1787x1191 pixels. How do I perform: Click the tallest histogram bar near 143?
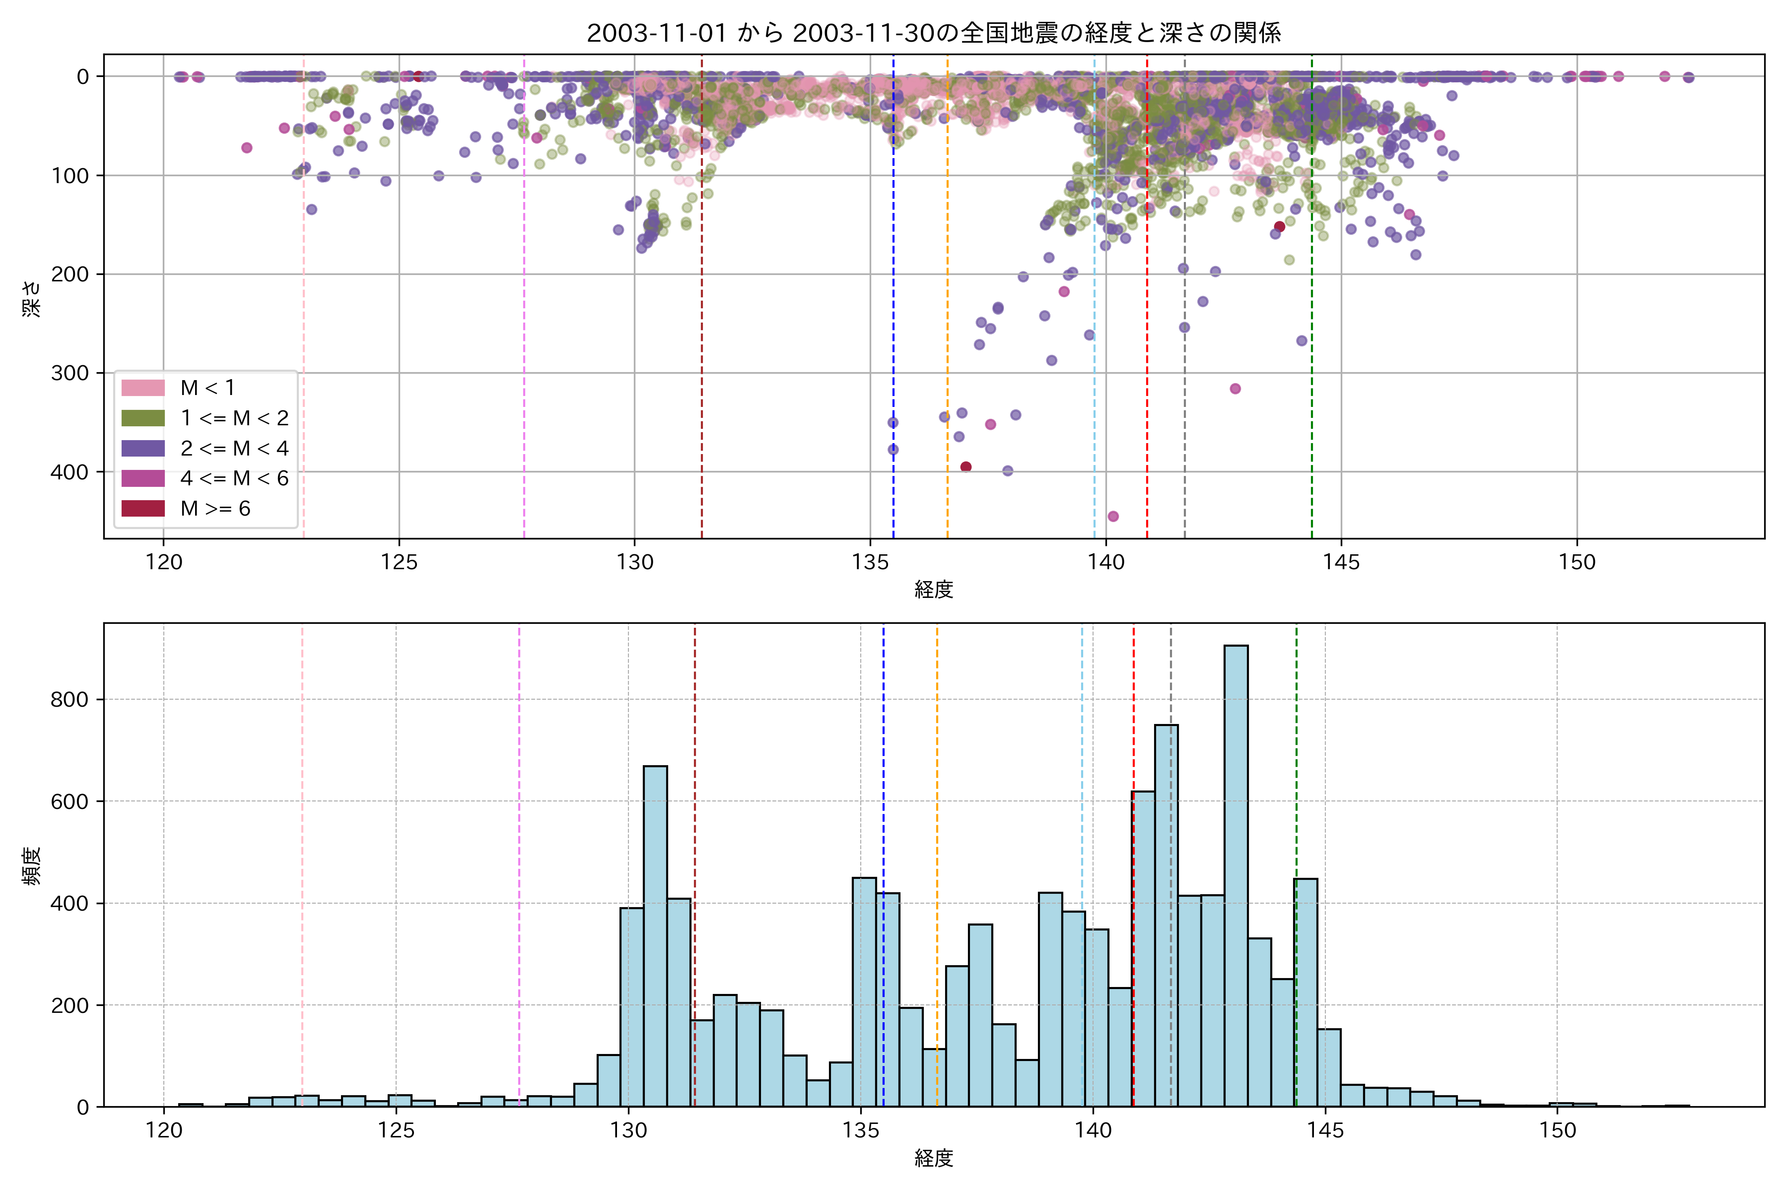click(x=1236, y=873)
